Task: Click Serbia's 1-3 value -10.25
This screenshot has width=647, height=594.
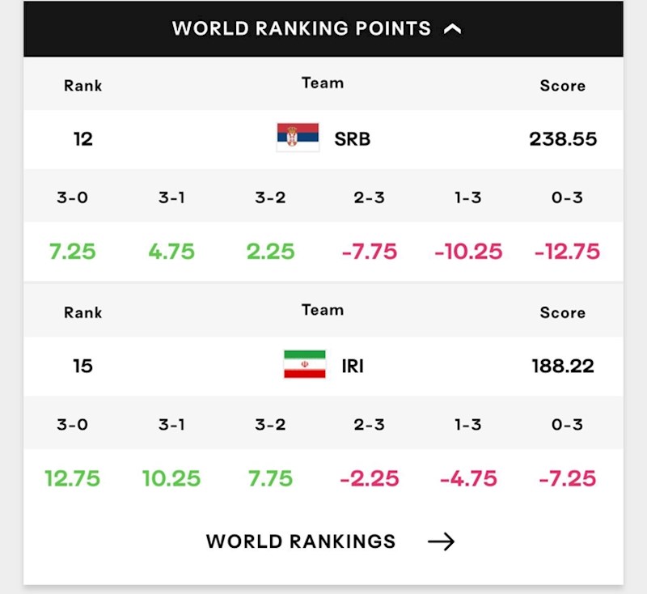Action: [x=468, y=252]
